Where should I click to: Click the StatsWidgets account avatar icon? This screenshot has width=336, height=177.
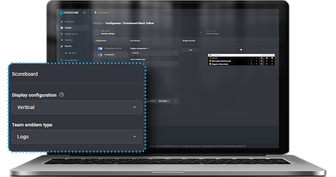point(95,13)
